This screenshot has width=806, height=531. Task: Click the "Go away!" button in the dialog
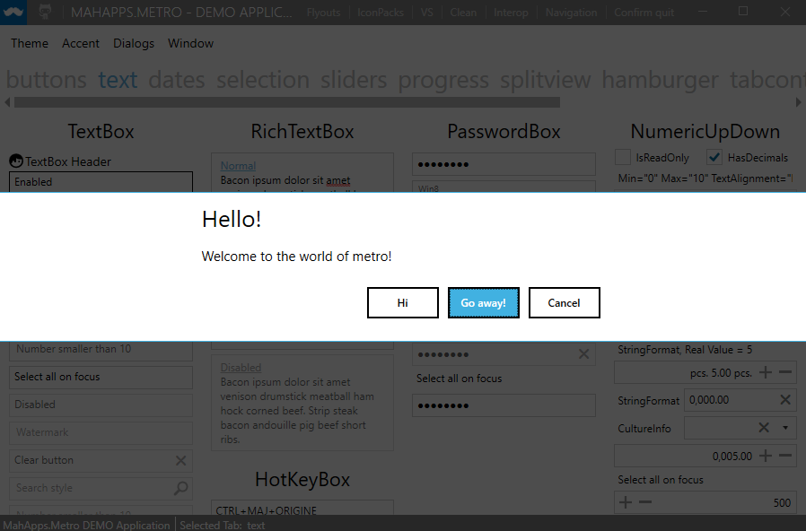[483, 302]
